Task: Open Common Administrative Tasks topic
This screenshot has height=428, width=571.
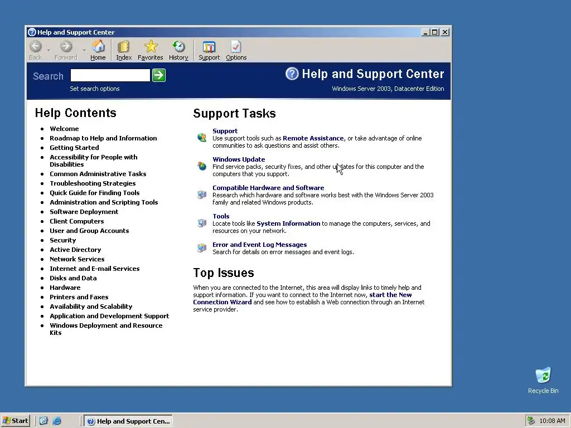Action: 98,174
